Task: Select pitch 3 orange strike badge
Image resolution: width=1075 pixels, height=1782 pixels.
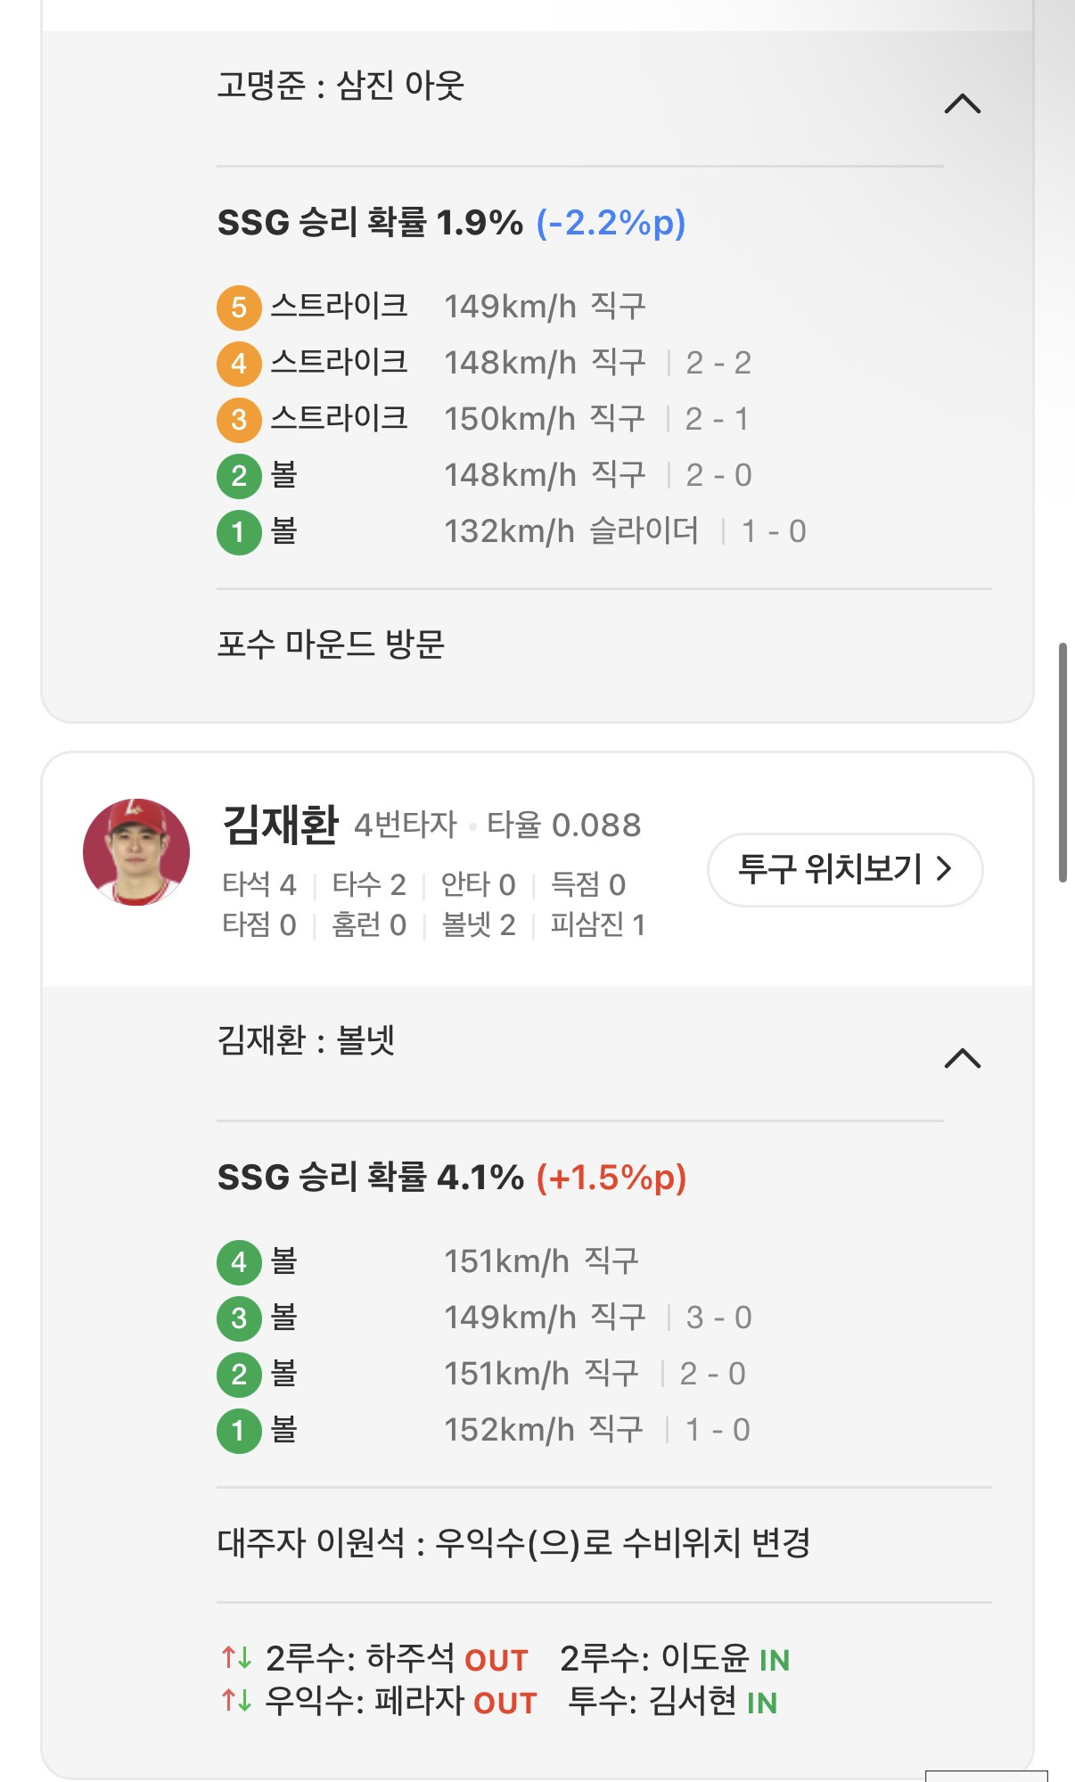Action: (238, 420)
